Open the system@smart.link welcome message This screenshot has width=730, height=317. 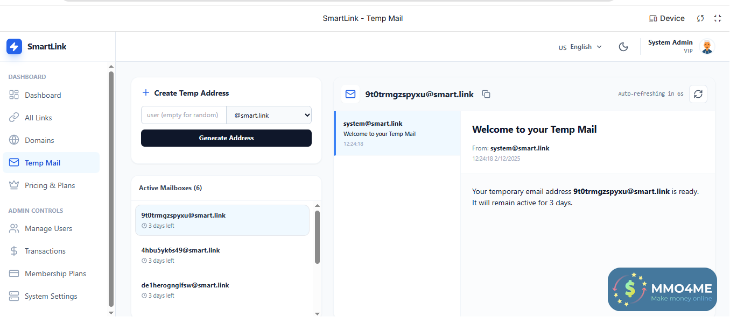397,133
